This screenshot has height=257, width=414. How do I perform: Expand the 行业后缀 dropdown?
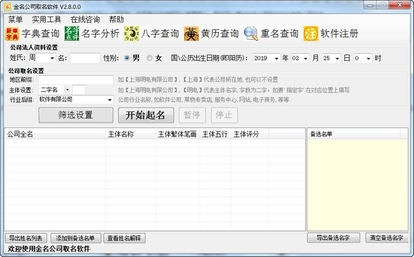coord(110,100)
